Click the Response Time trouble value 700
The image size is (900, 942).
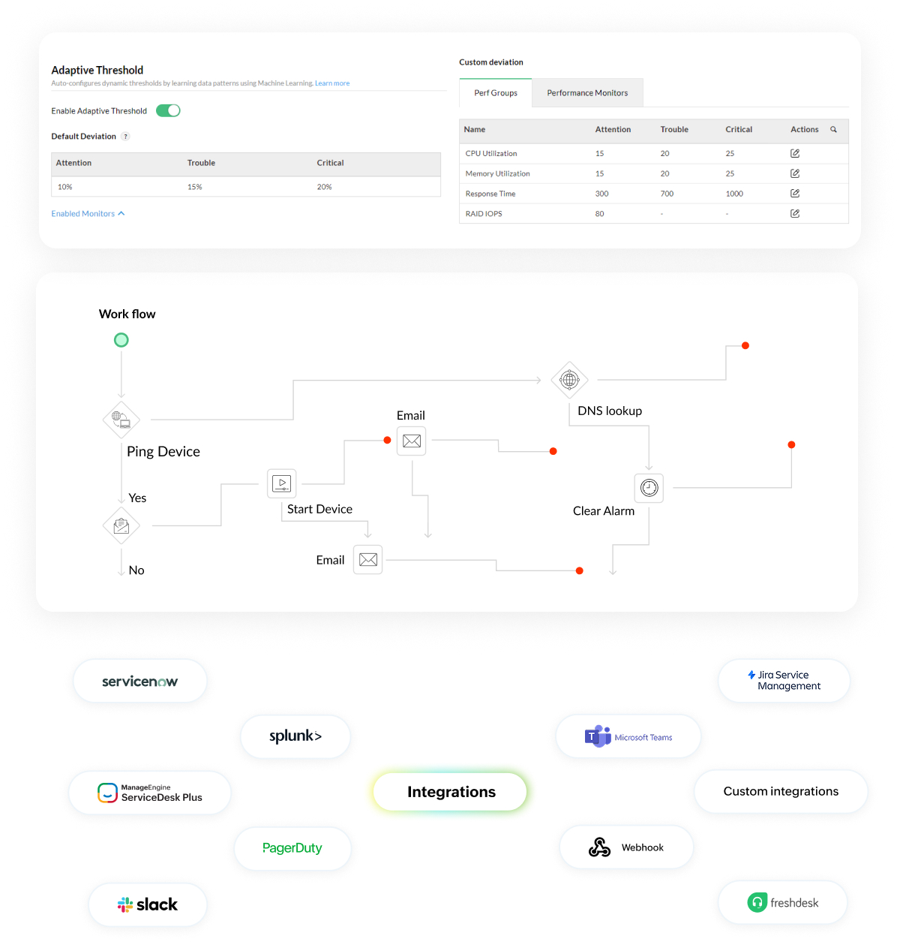pyautogui.click(x=667, y=194)
